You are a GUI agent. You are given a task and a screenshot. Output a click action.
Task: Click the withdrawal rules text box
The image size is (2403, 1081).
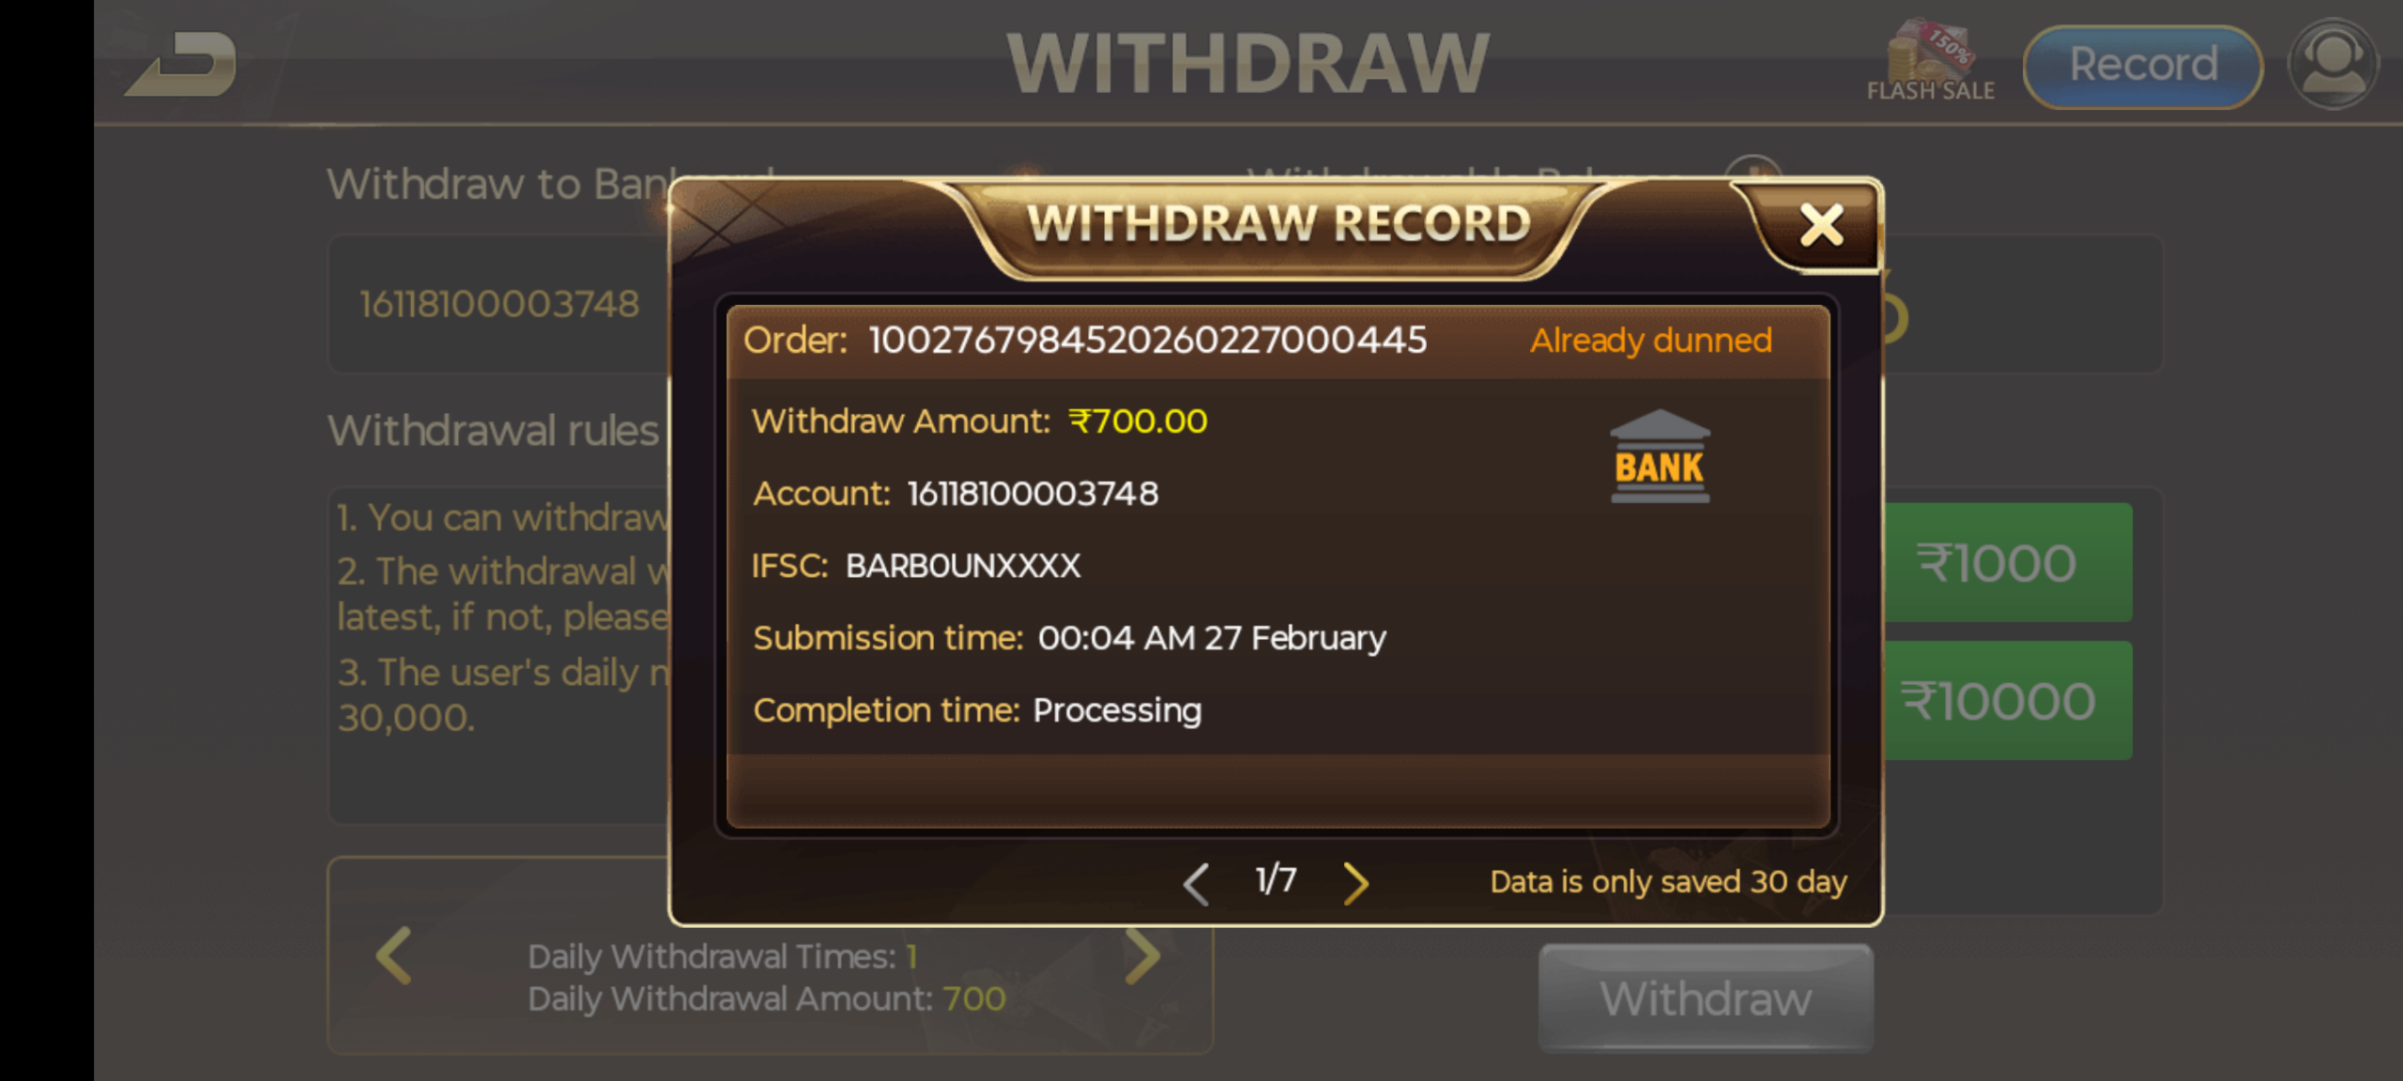point(499,655)
